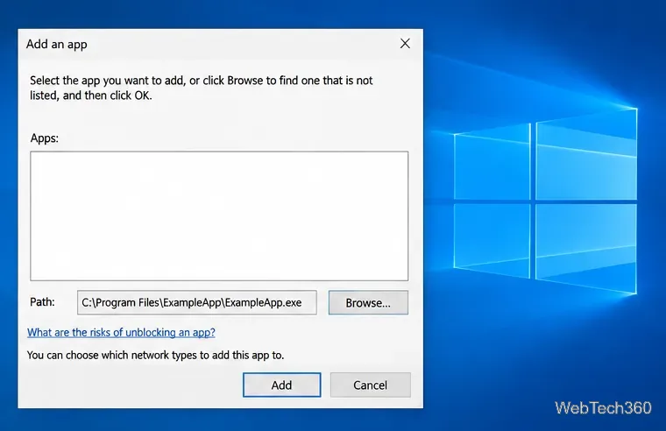Open the risks of unblocking an app link
The image size is (666, 431).
coord(121,332)
